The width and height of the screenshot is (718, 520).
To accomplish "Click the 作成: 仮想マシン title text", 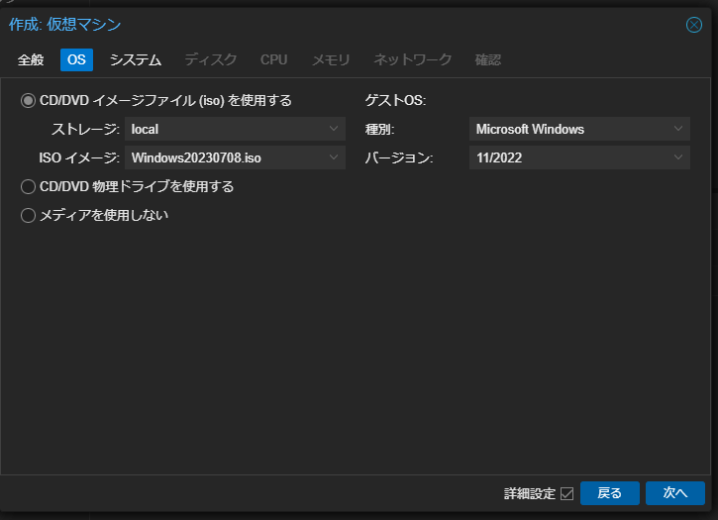I will (x=65, y=25).
